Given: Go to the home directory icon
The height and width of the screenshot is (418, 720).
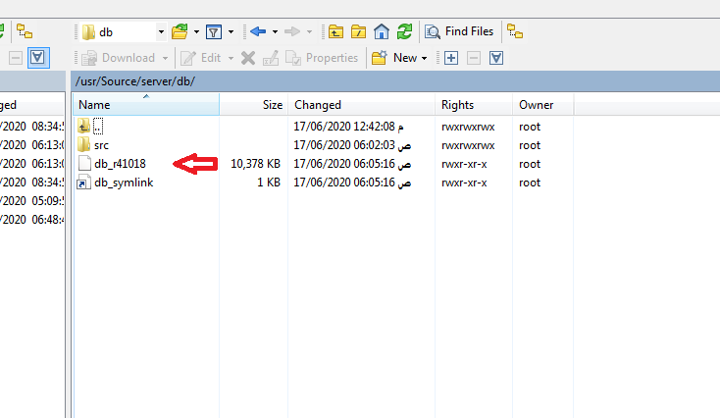Looking at the screenshot, I should (382, 31).
